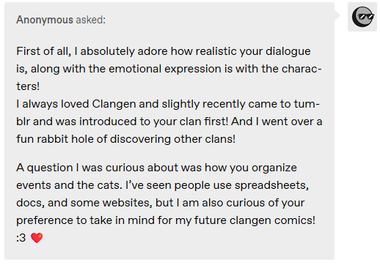380x265 pixels.
Task: Click the "asked:" label text
Action: tap(90, 20)
